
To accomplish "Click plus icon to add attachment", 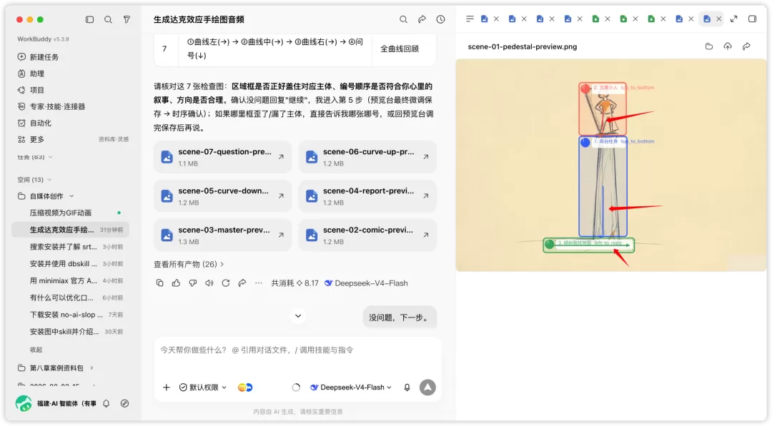I will (167, 387).
